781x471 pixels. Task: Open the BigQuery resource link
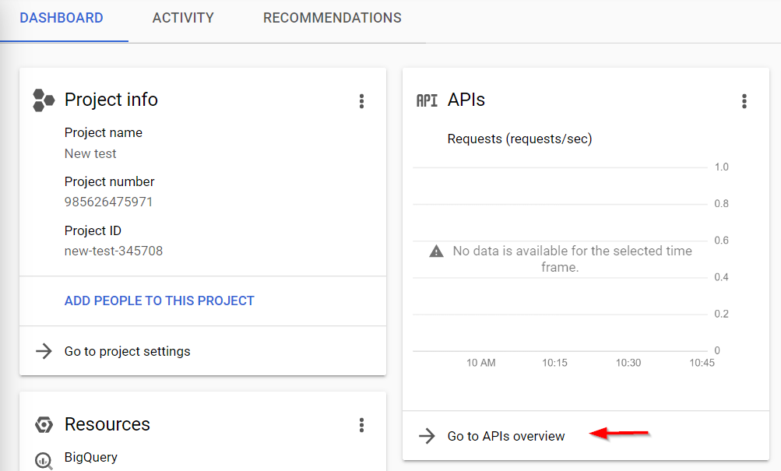[x=90, y=457]
